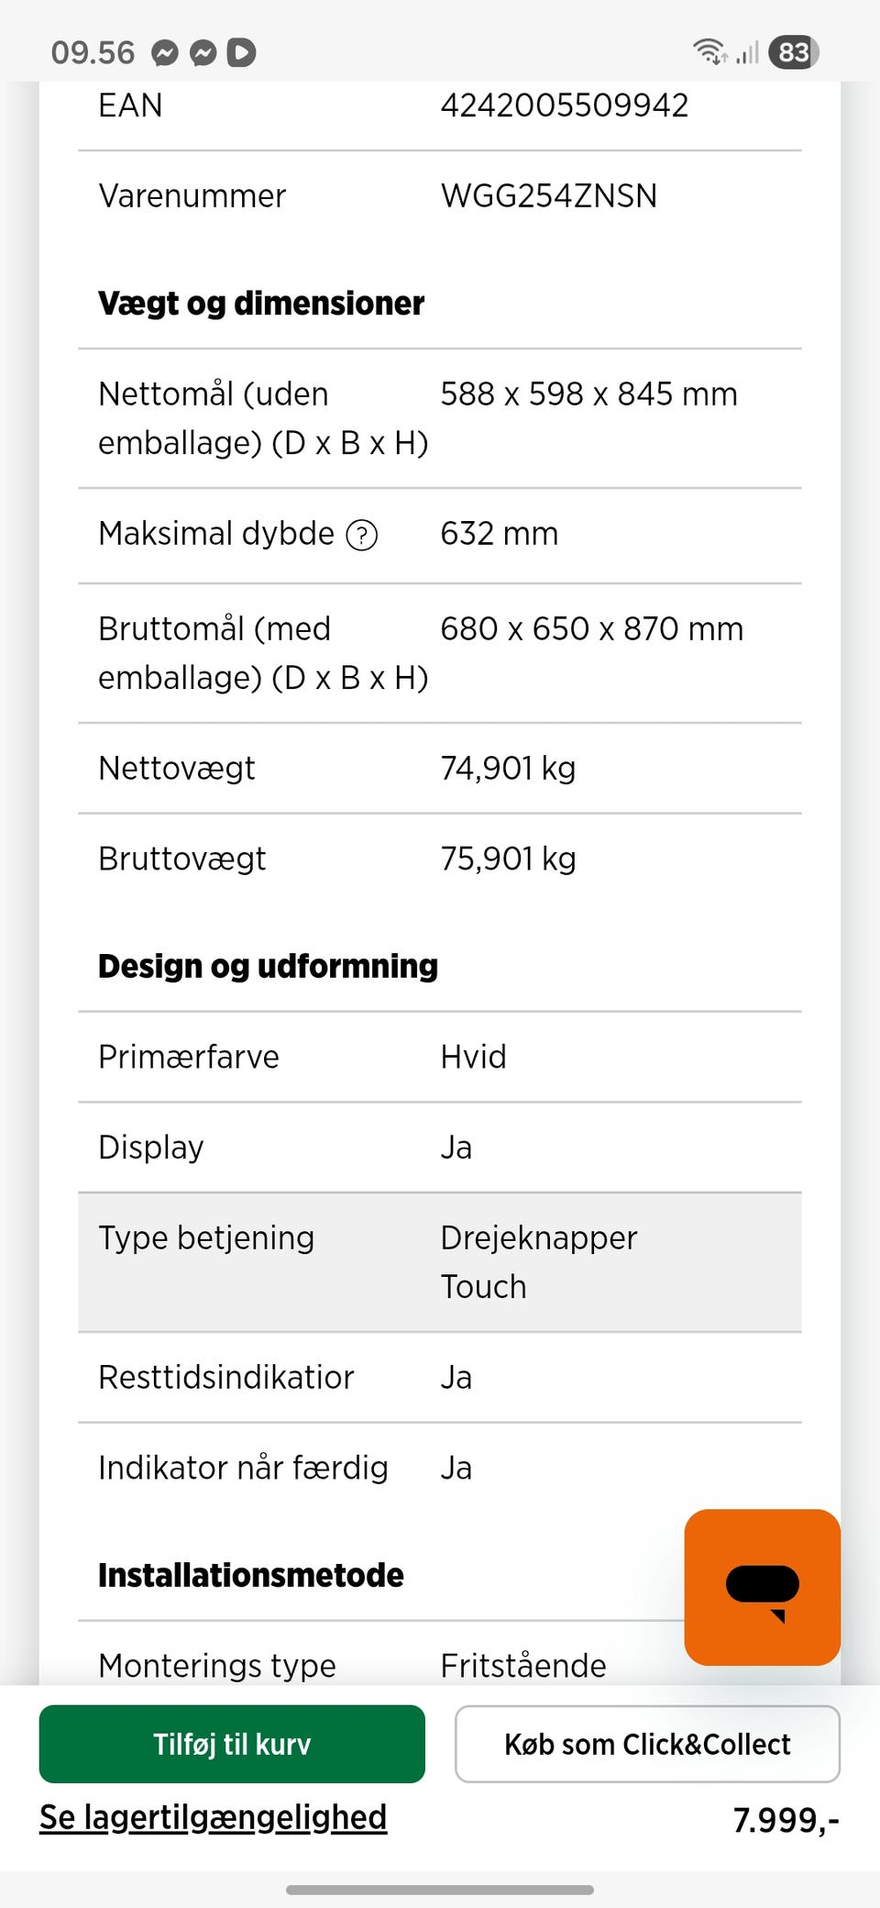Tap the Wi-Fi status icon
880x1908 pixels.
(709, 52)
